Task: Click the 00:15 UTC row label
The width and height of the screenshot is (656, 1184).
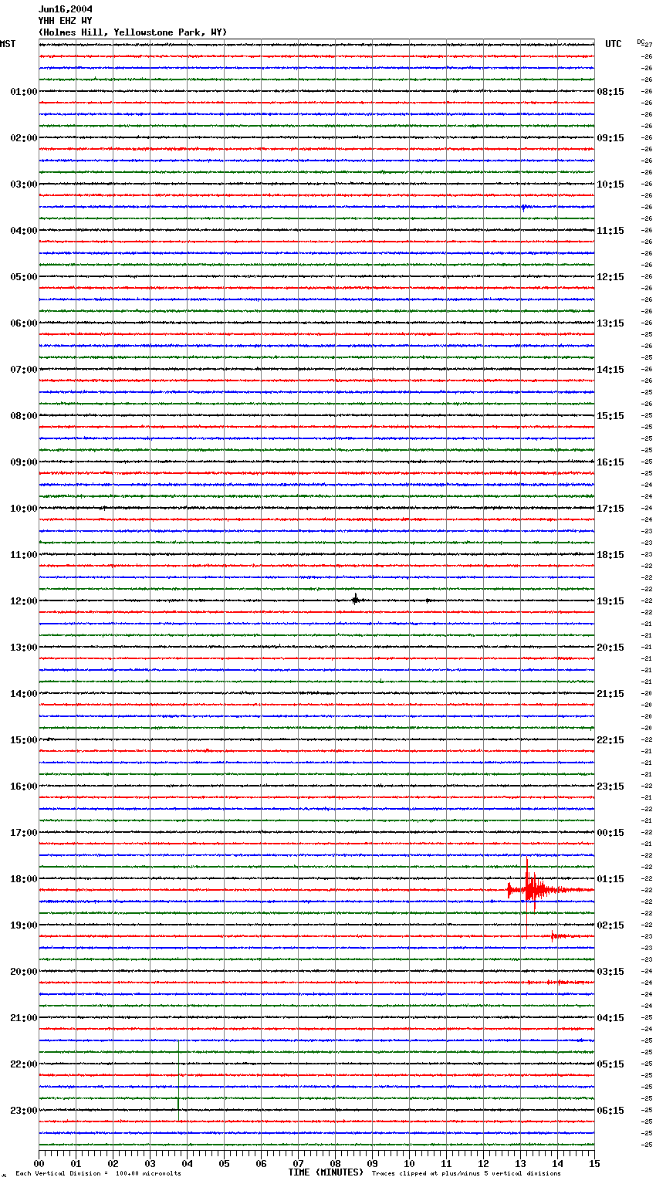Action: click(610, 833)
